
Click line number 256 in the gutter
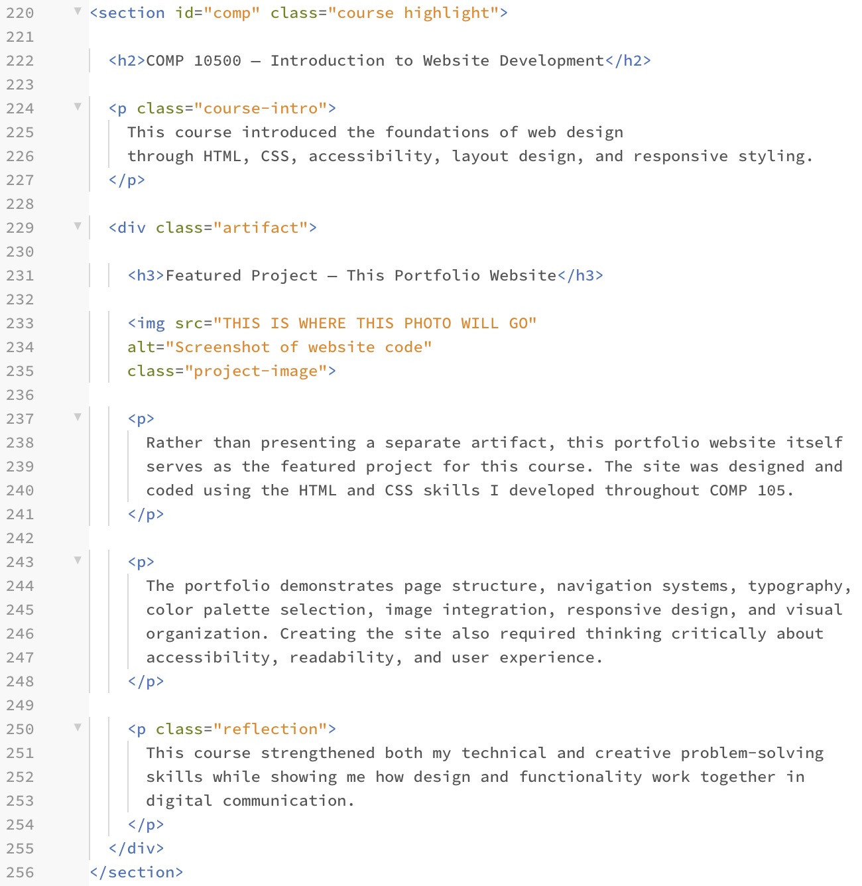click(20, 873)
